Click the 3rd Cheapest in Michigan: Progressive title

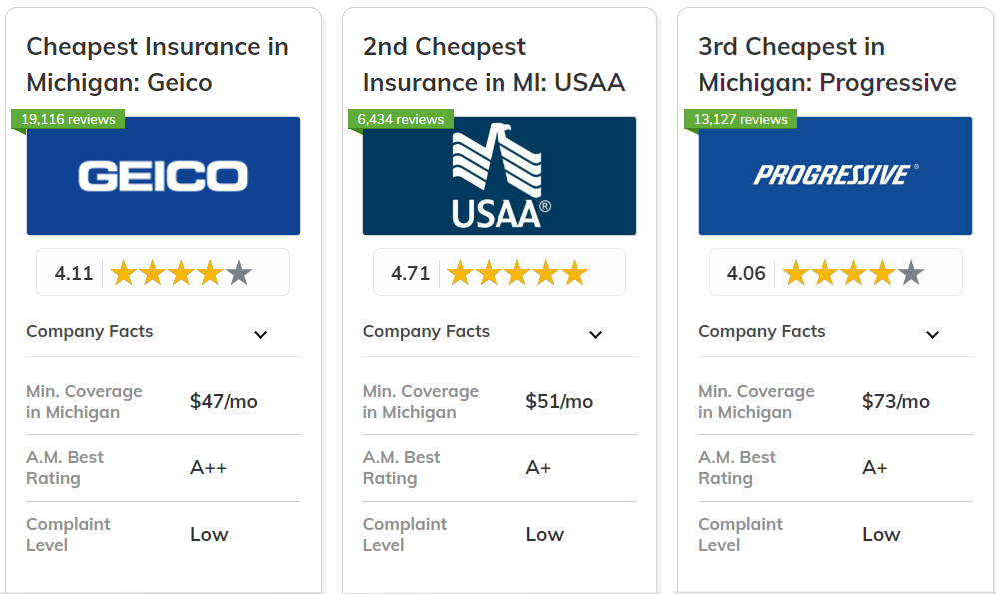[x=827, y=64]
